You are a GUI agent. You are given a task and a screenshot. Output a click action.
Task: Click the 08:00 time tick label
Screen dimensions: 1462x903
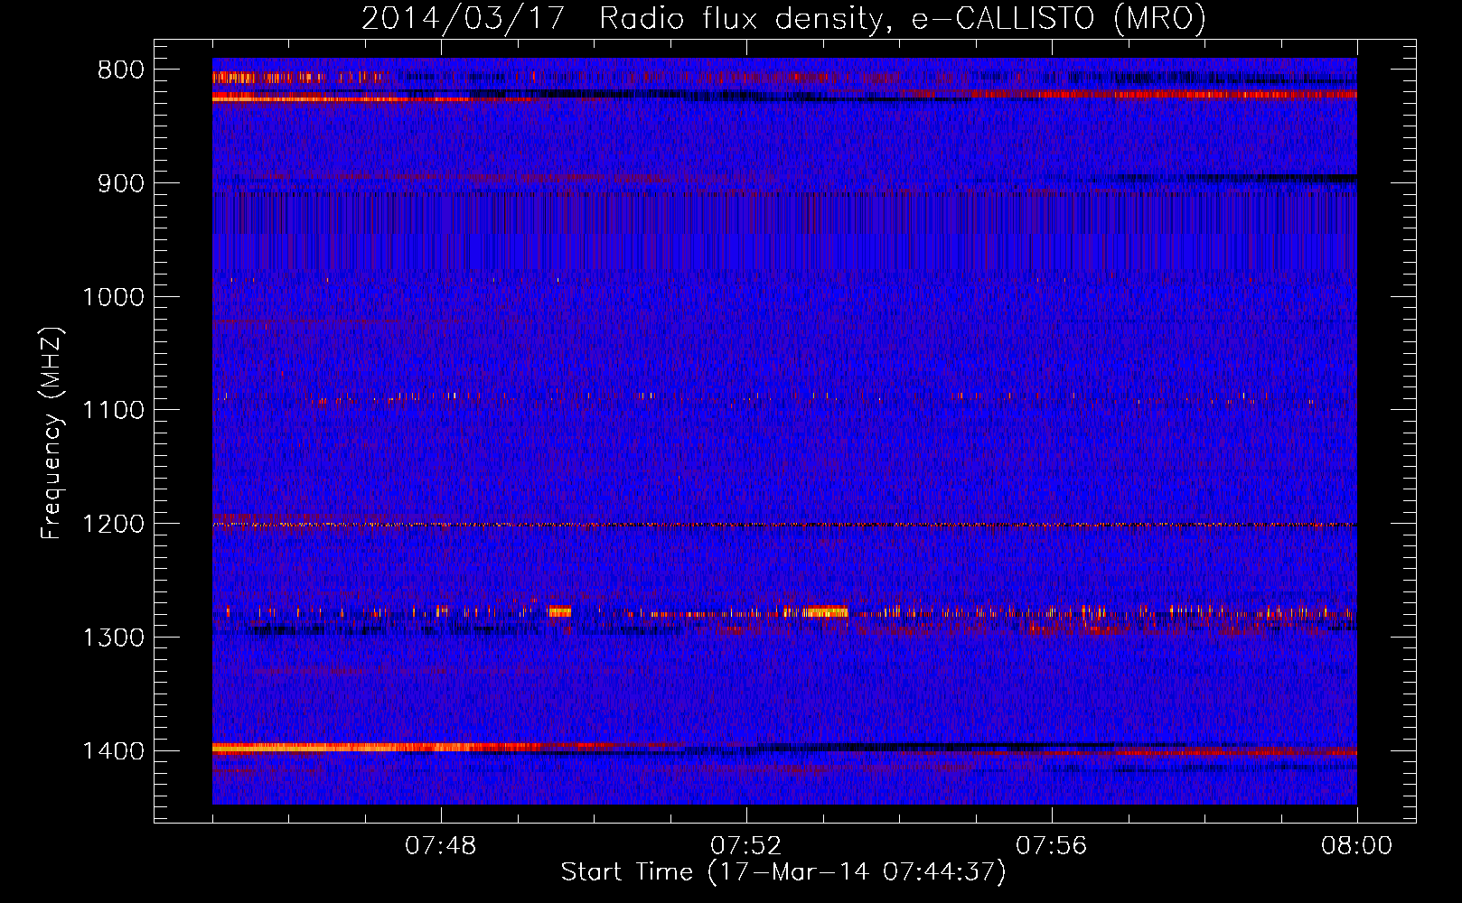1356,846
